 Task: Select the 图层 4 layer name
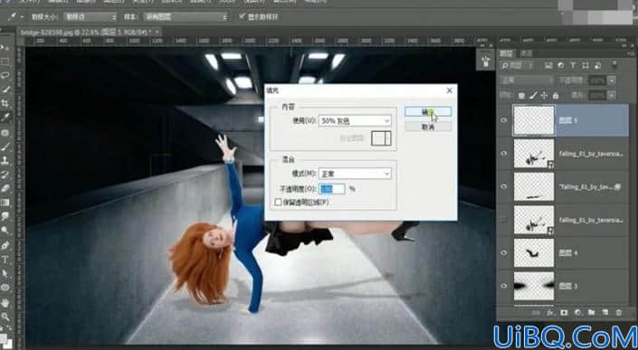pyautogui.click(x=568, y=253)
